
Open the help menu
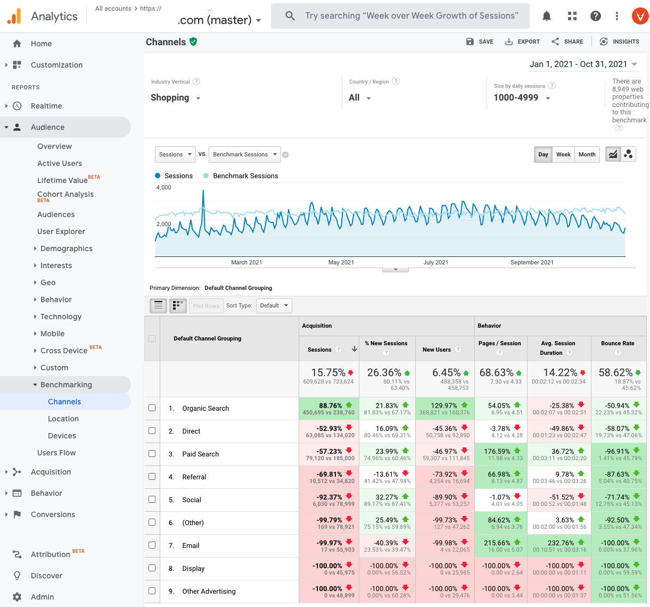point(595,16)
